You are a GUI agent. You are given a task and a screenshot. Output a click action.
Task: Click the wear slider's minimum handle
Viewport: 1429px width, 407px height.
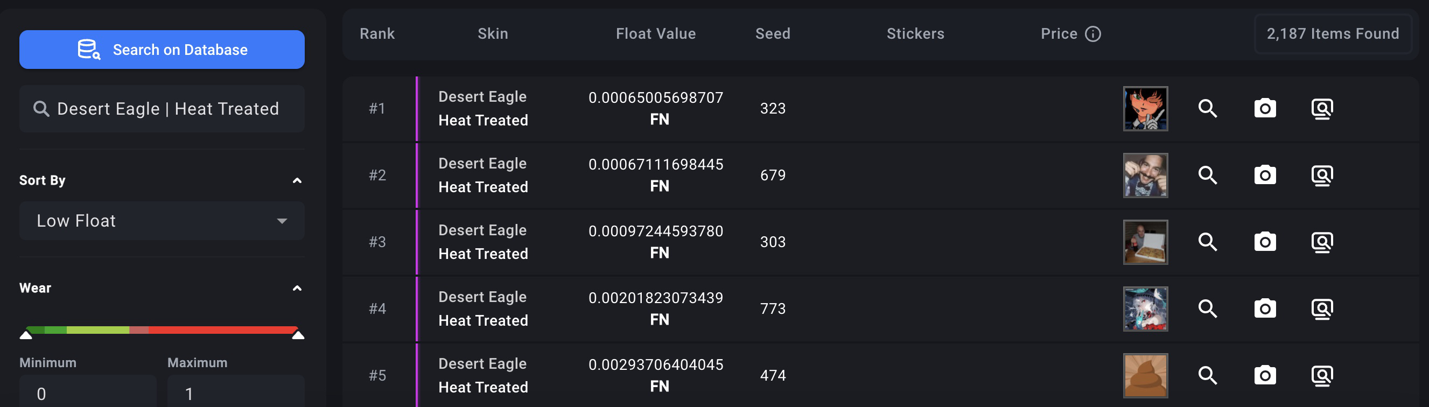click(x=25, y=334)
